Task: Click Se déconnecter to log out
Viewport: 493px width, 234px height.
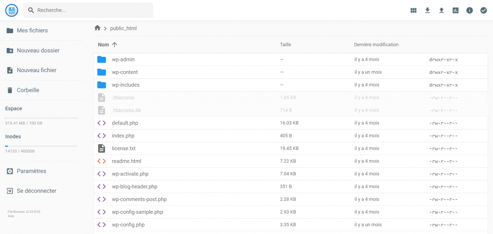Action: (x=36, y=191)
